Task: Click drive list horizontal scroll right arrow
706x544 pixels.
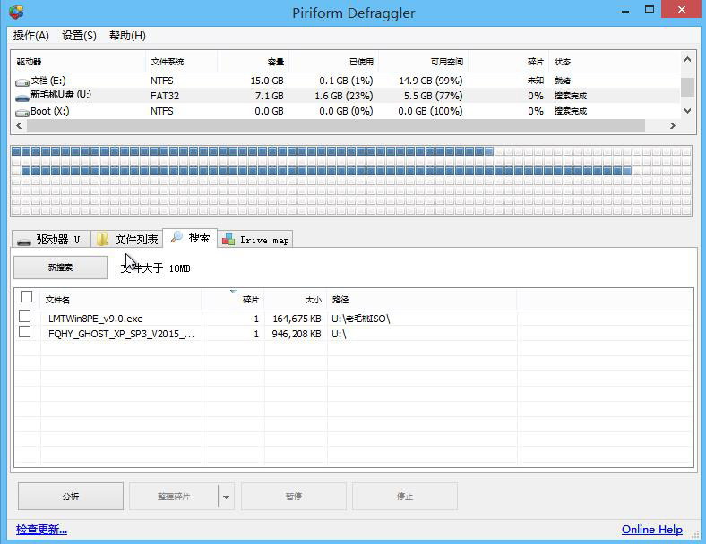Action: pos(672,126)
